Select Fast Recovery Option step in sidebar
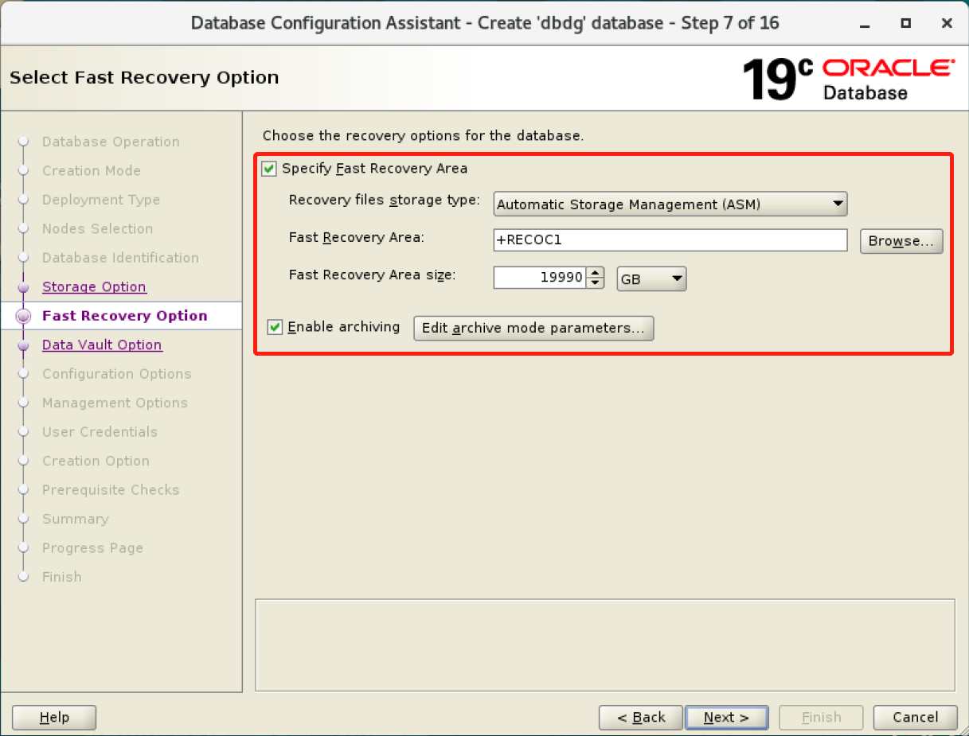This screenshot has width=969, height=736. tap(125, 316)
